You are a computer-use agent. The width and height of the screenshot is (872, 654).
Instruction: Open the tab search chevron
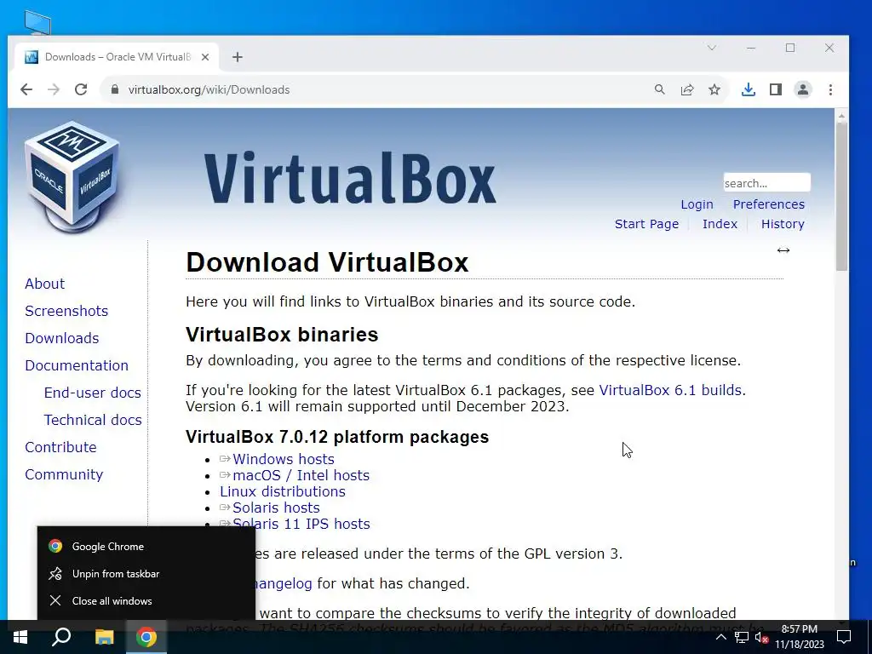point(712,48)
